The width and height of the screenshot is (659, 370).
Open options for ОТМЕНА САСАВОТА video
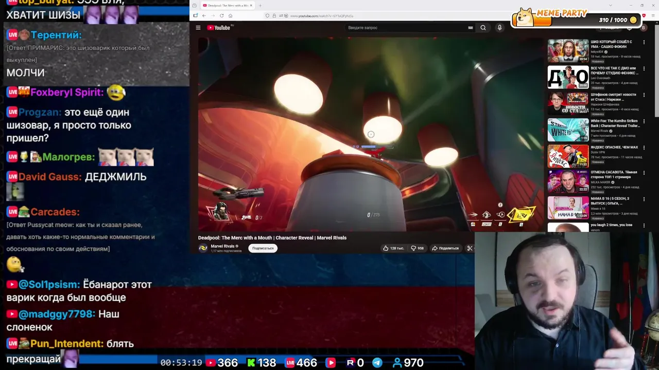tap(644, 173)
